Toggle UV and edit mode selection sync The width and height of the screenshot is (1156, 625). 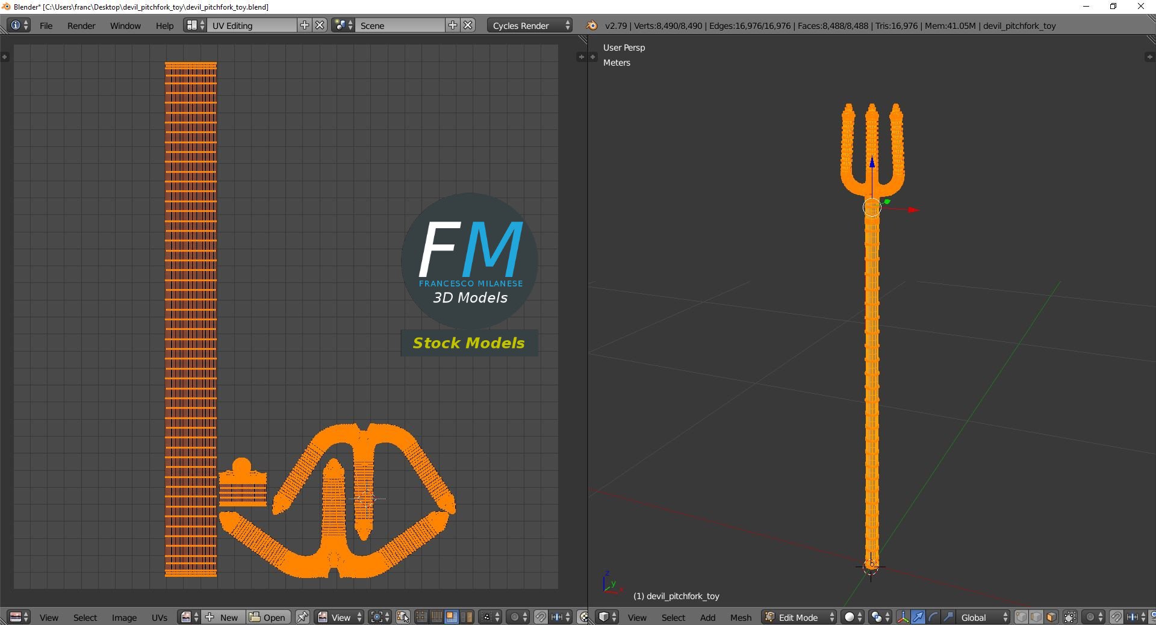[x=403, y=617]
